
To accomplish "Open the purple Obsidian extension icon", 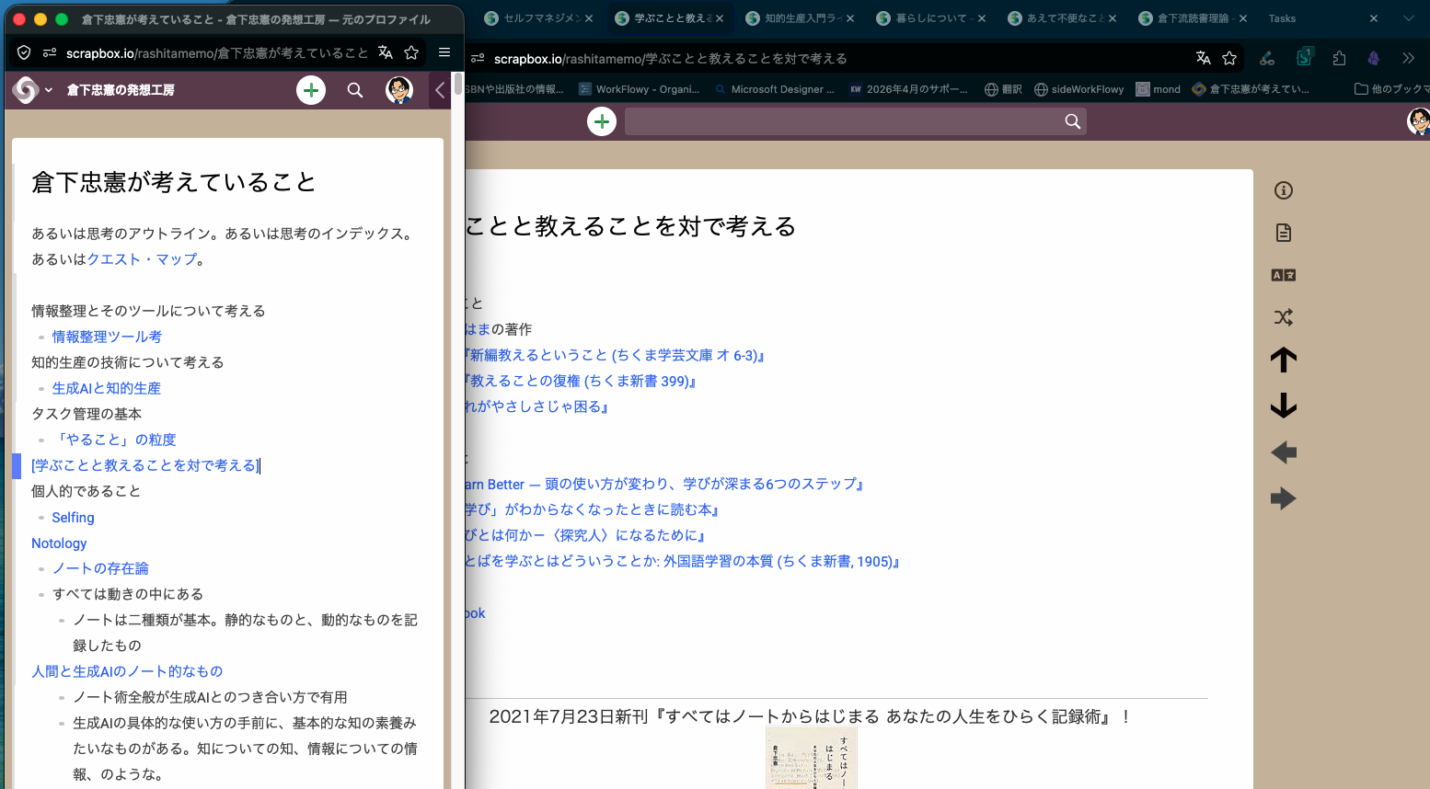I will click(x=1373, y=58).
